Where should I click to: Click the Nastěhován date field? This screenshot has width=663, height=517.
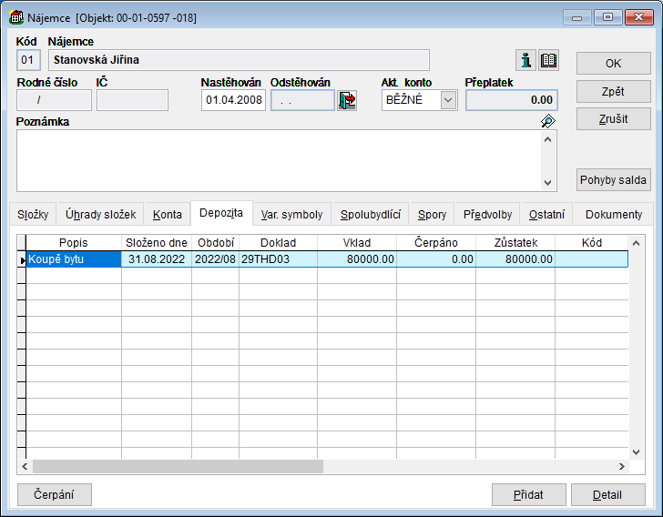pyautogui.click(x=233, y=100)
